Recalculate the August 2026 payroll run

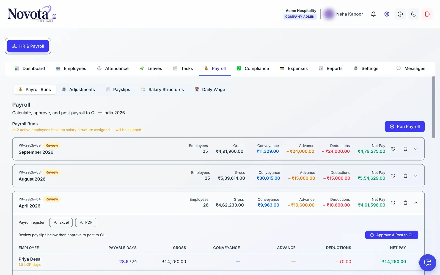(x=393, y=176)
